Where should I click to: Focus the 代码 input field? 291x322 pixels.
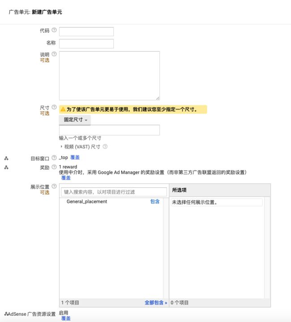coord(86,32)
